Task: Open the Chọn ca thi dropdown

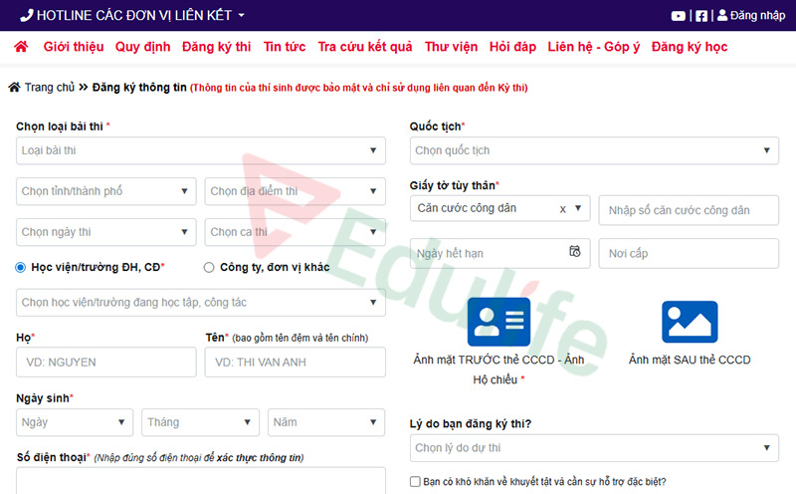Action: (x=295, y=232)
